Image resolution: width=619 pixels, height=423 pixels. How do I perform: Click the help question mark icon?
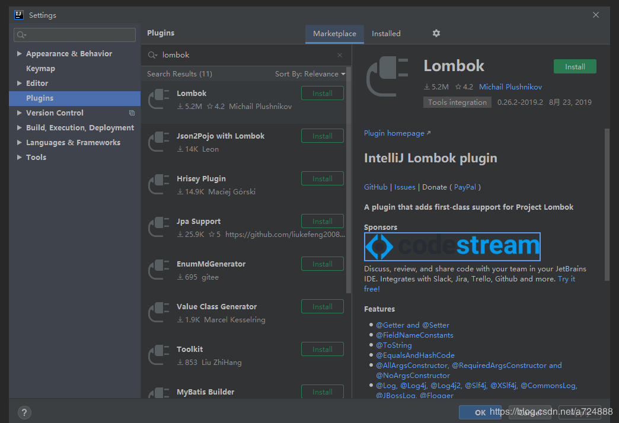pyautogui.click(x=24, y=413)
